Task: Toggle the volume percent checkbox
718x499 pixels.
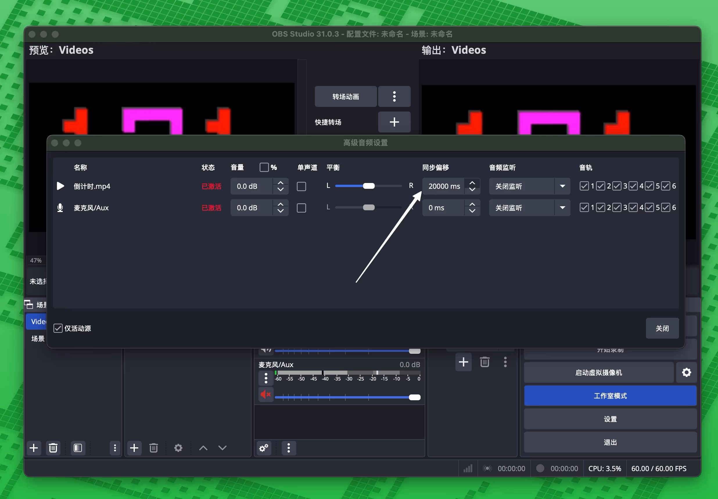Action: click(x=264, y=167)
